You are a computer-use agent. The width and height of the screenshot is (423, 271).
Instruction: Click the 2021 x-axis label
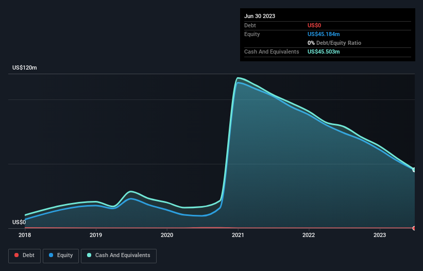tap(238, 235)
